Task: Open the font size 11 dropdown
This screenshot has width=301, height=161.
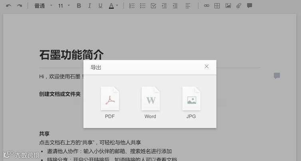Action: [64, 6]
